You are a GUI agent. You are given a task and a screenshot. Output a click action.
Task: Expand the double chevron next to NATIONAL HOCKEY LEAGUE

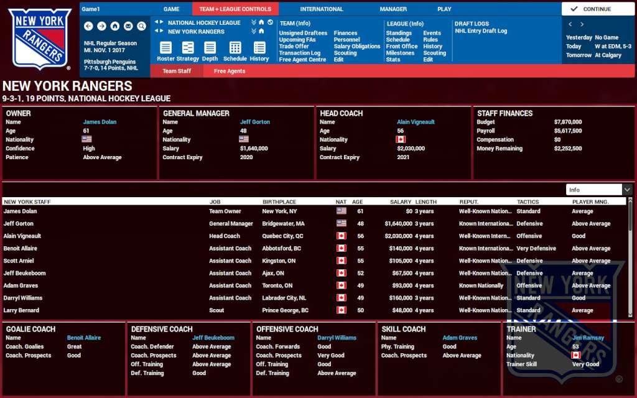coord(253,22)
